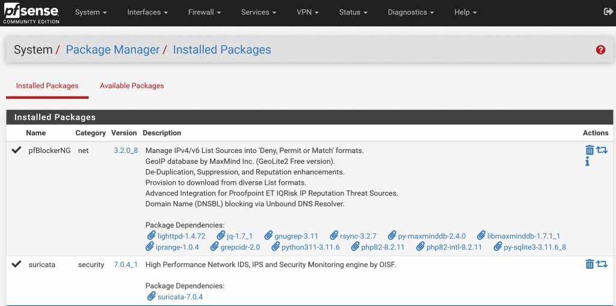The image size is (616, 306).
Task: Click paperclip icon next to py-maxminddb-2.4.0
Action: tap(392, 235)
